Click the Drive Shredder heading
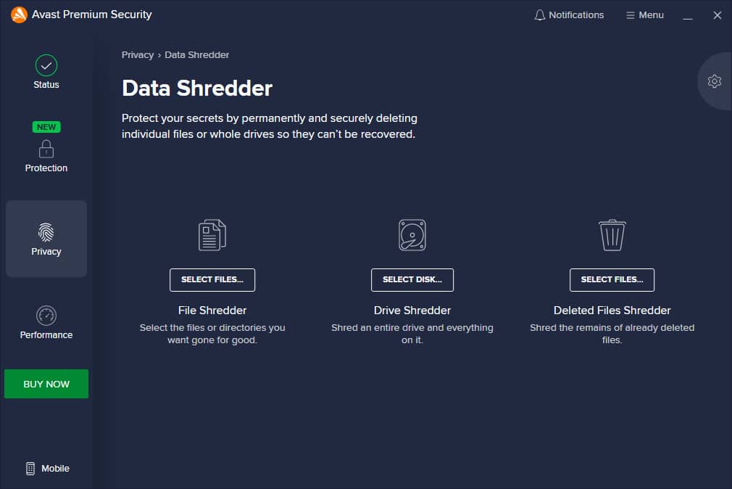 (412, 311)
